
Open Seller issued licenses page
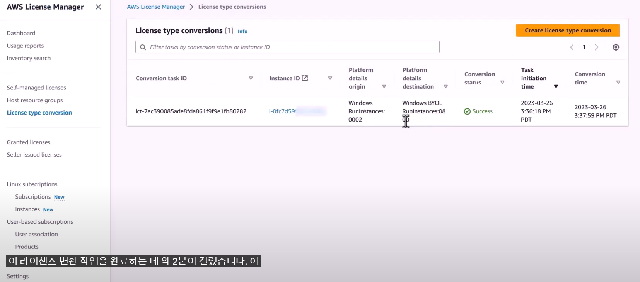click(x=34, y=155)
